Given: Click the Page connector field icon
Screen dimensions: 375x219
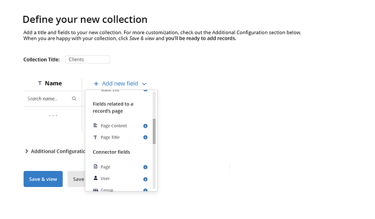Looking at the screenshot, I should [x=96, y=167].
